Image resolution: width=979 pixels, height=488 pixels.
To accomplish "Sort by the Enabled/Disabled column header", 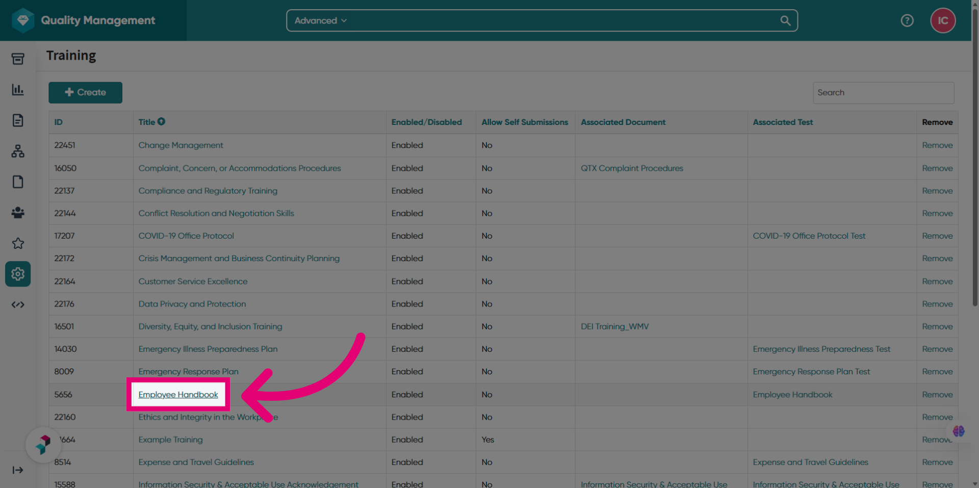I will (x=426, y=122).
